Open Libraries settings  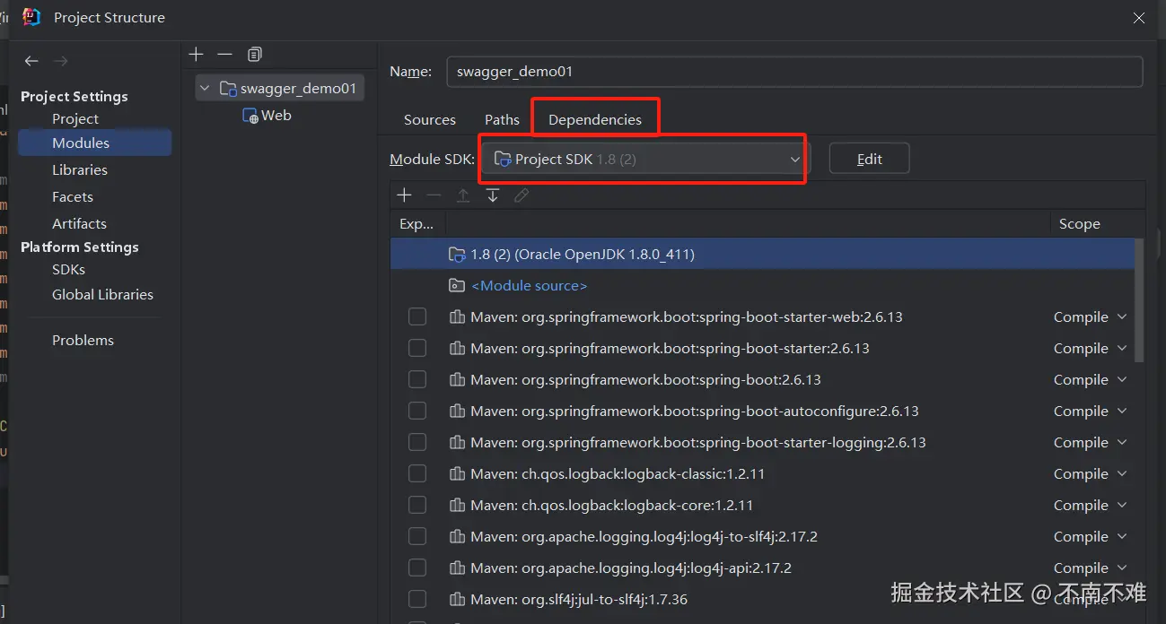pyautogui.click(x=80, y=169)
